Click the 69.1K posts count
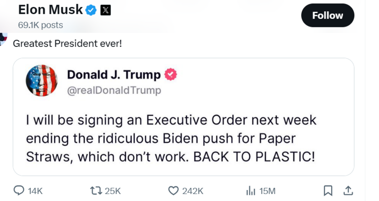This screenshot has height=201, width=379. (40, 25)
